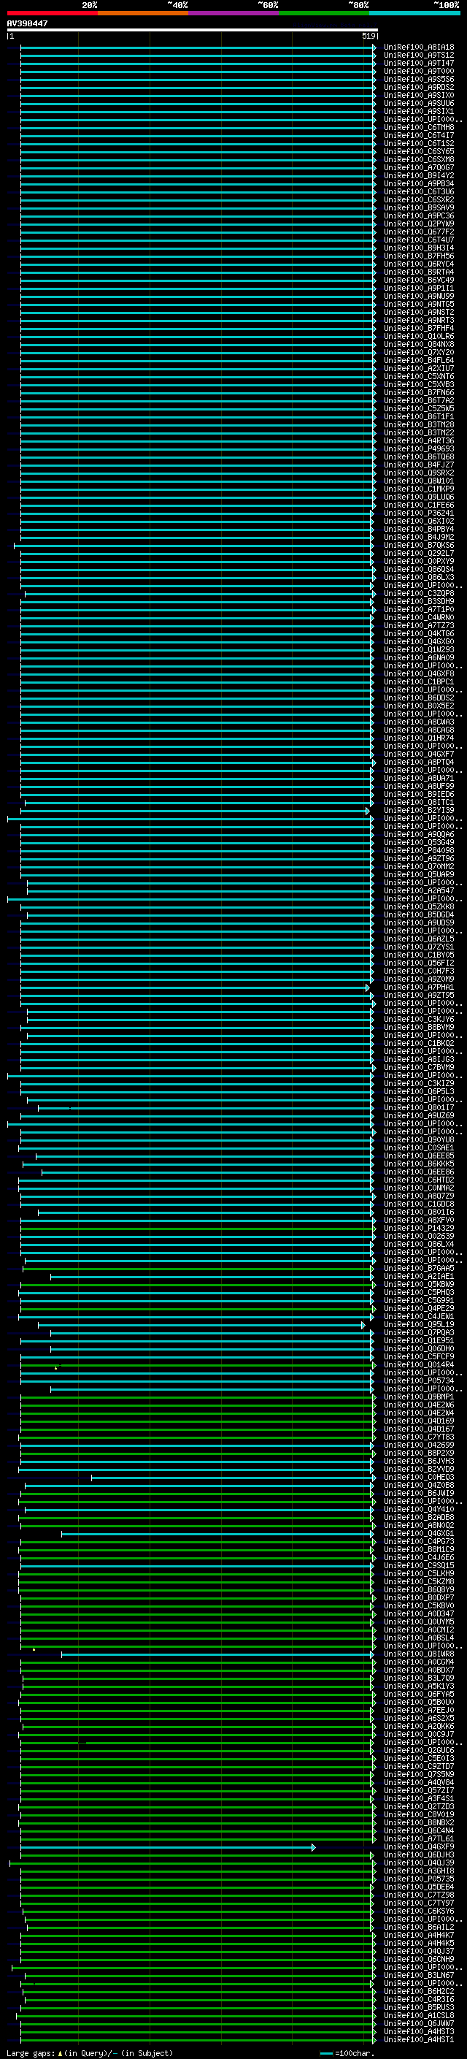
Task: Choose the UniRef100_Q6CNH9 hit label
Action: pyautogui.click(x=419, y=1959)
